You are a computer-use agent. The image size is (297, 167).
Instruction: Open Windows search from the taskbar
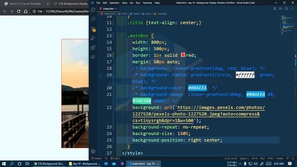pyautogui.click(x=12, y=164)
